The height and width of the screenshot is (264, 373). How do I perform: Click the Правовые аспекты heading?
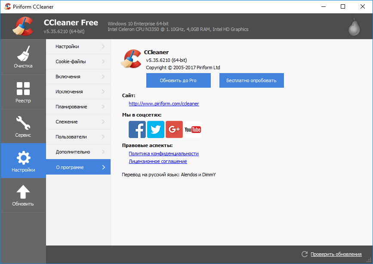pos(148,145)
